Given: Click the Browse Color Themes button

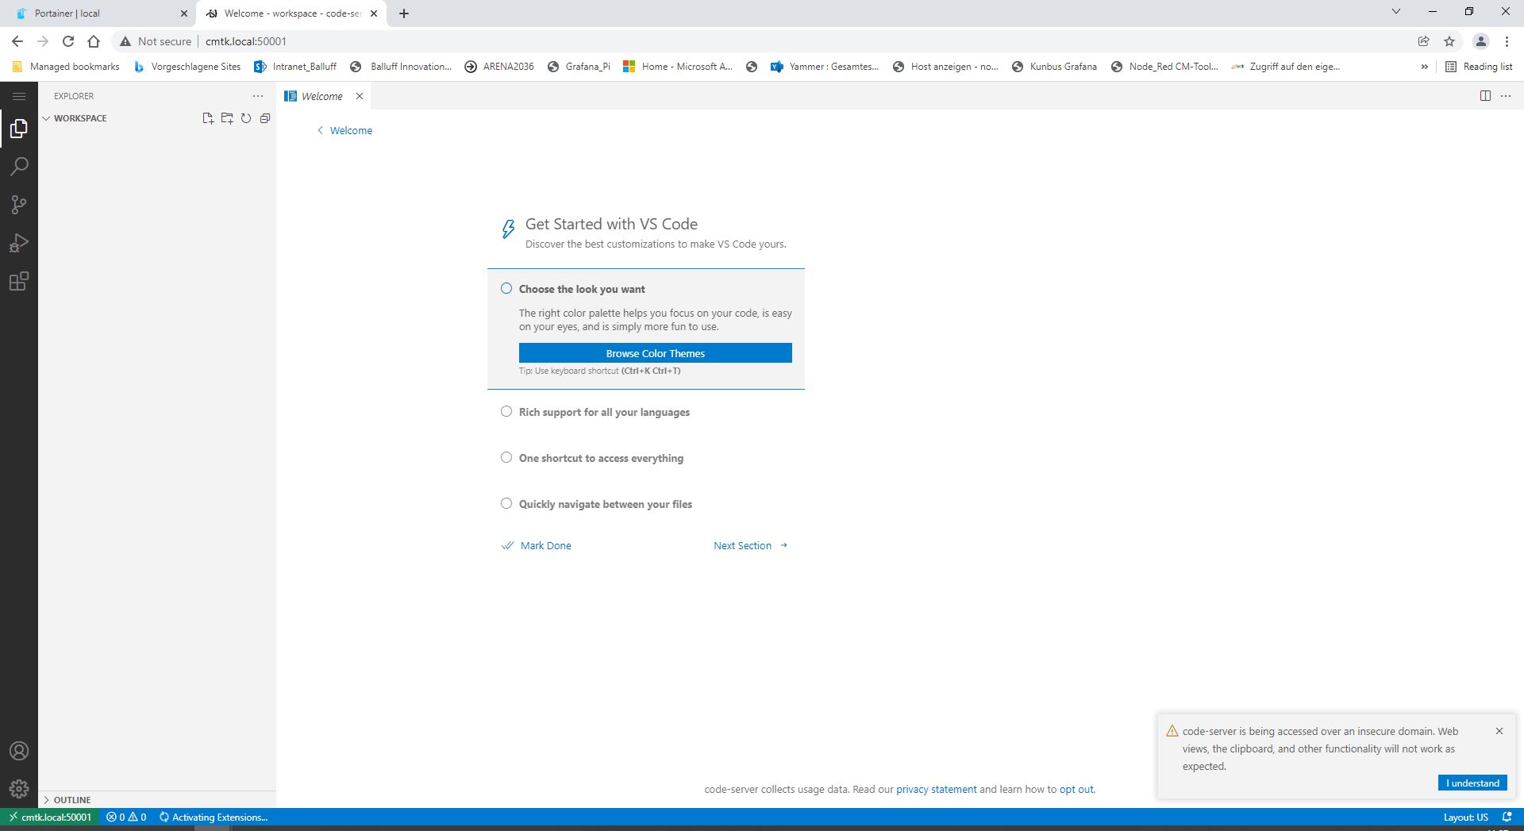Looking at the screenshot, I should (656, 353).
